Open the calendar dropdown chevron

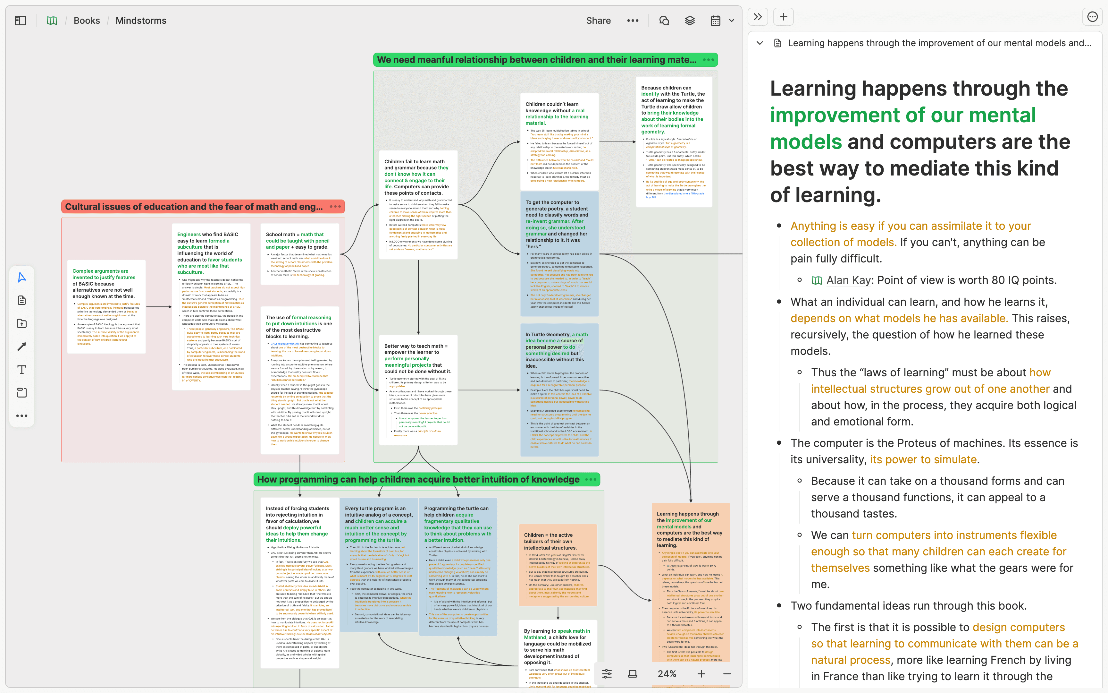coord(731,21)
